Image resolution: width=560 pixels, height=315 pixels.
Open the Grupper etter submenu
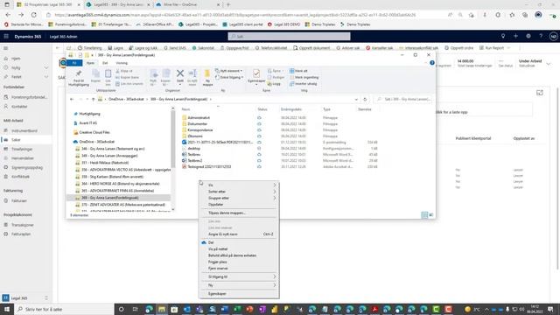[239, 198]
